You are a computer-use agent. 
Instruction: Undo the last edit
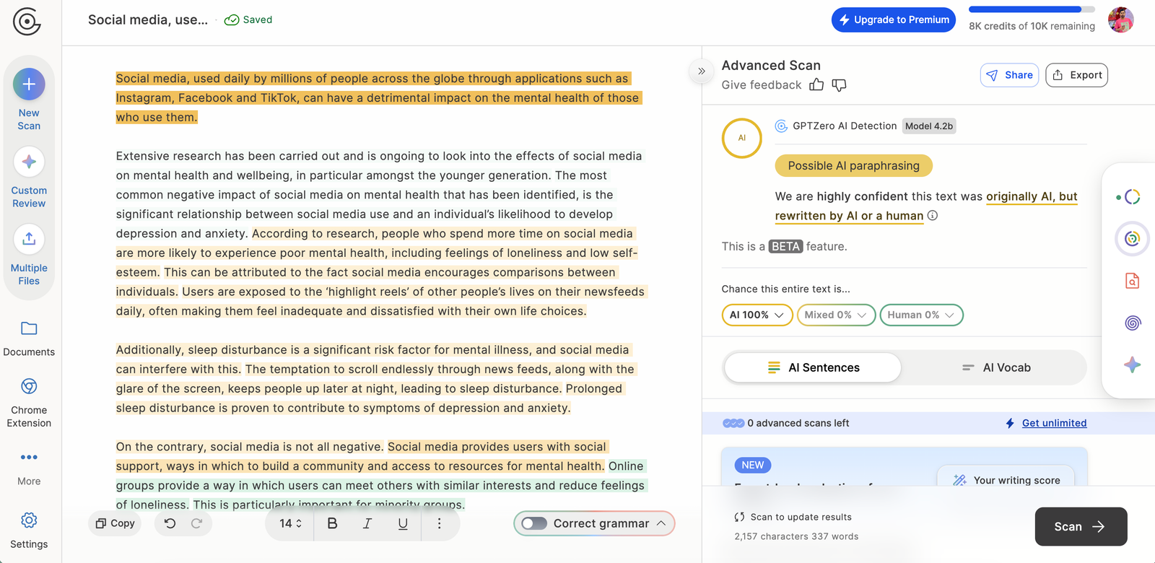click(170, 523)
